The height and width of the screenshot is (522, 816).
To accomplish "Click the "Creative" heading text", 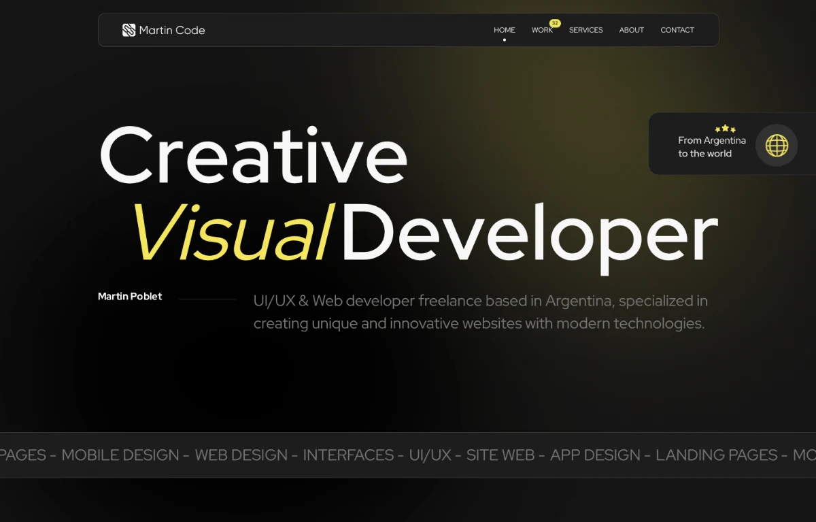I will [x=253, y=155].
